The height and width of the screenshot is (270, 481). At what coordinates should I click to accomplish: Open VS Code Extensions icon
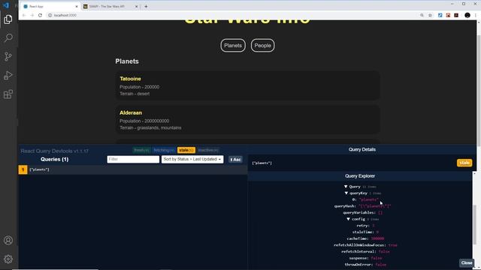point(8,94)
